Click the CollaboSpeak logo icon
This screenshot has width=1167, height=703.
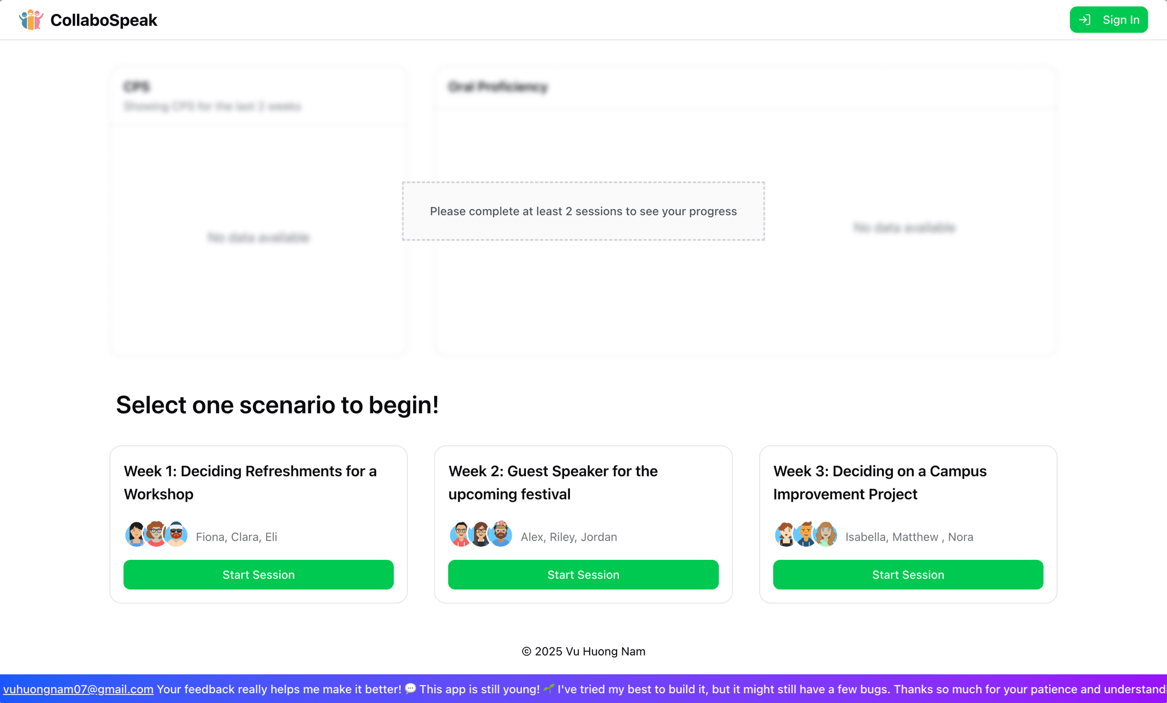[31, 20]
